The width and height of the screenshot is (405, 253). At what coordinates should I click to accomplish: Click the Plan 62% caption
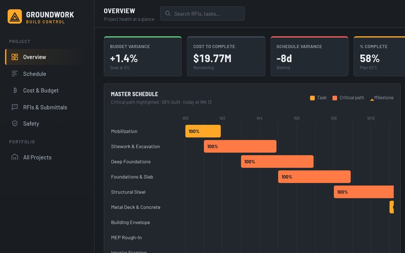[368, 68]
